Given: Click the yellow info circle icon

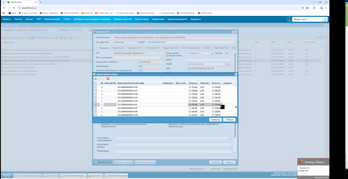Looking at the screenshot, I should pos(289,19).
